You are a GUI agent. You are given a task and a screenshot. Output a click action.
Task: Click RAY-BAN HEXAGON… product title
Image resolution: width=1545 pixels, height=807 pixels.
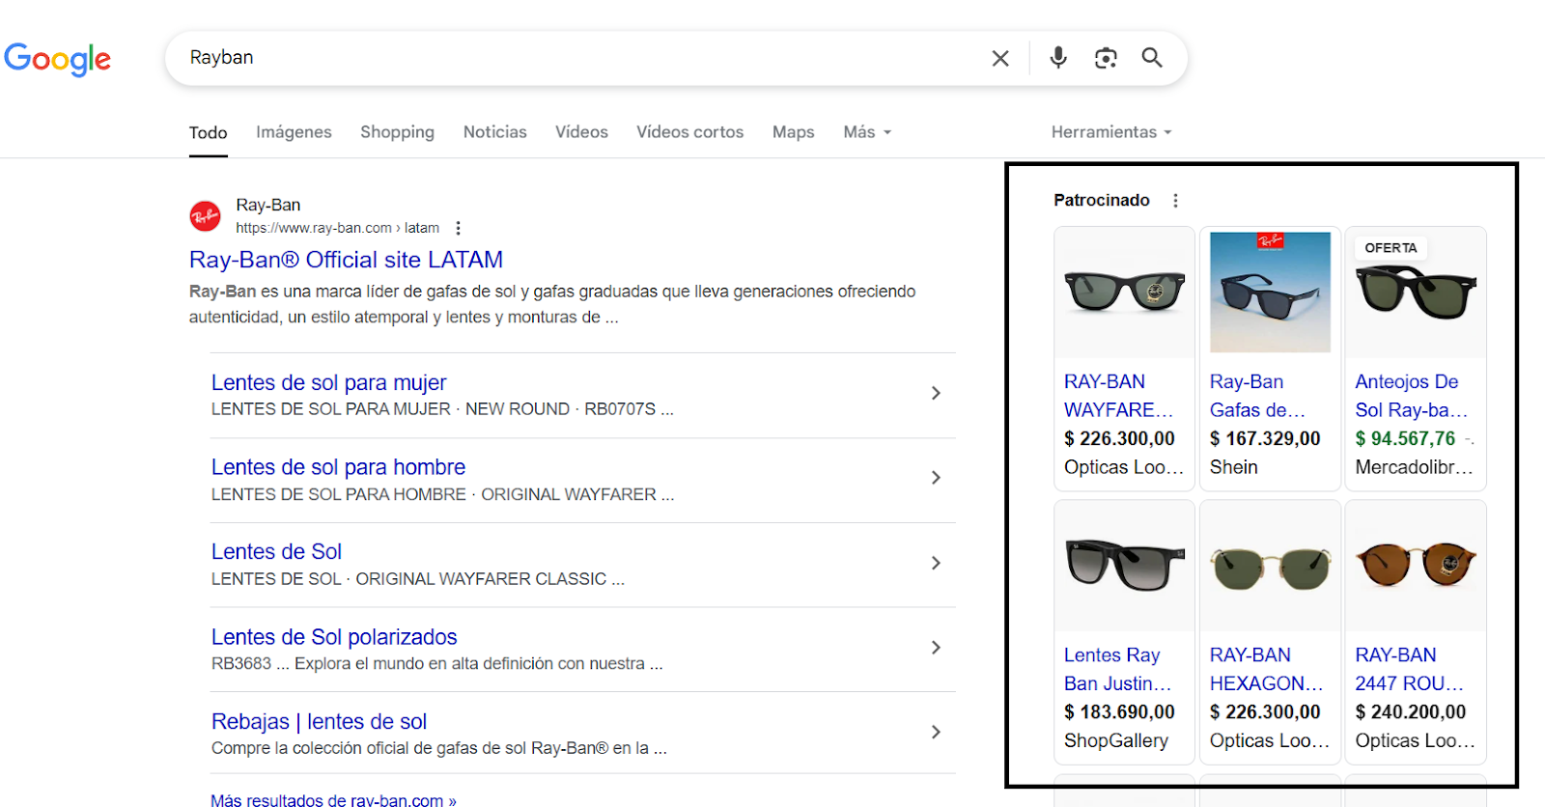click(1266, 669)
